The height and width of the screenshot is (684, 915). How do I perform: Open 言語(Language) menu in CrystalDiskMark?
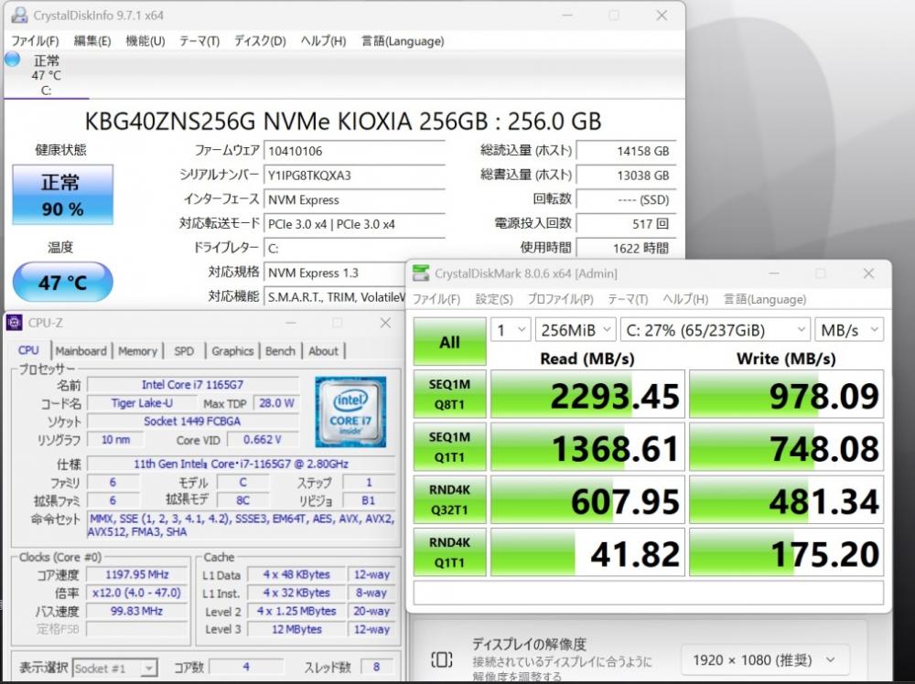tap(765, 299)
